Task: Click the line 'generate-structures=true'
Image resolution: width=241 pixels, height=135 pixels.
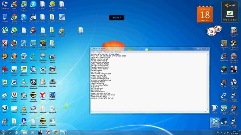Action: point(103,95)
